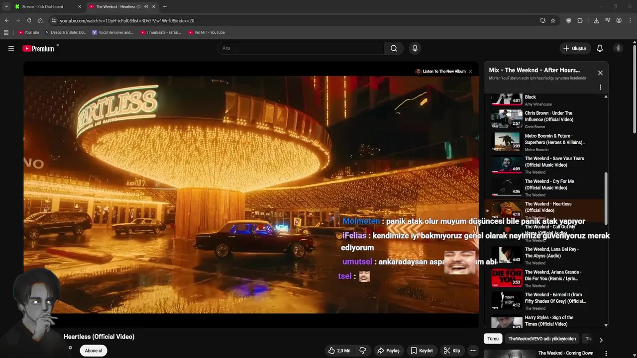Share the video with Paylaş
637x358 pixels.
coord(388,351)
